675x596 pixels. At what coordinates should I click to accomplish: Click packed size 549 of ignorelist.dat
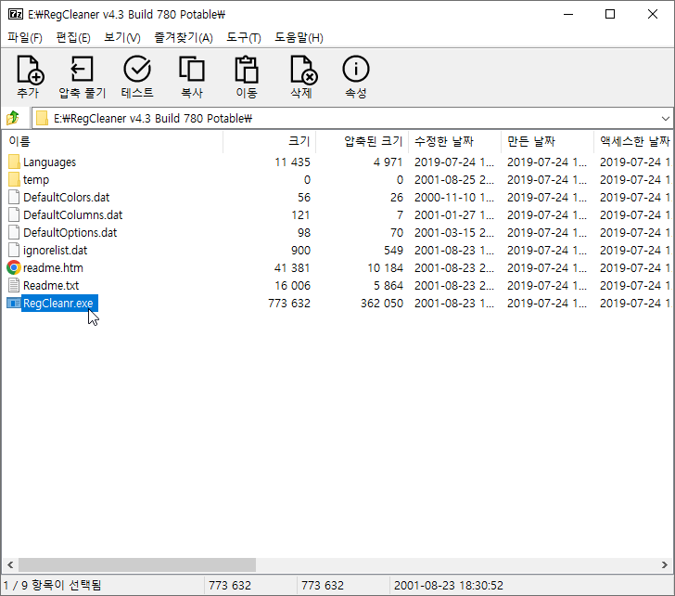393,251
